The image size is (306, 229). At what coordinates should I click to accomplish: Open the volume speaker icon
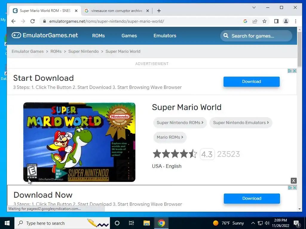pos(267,223)
